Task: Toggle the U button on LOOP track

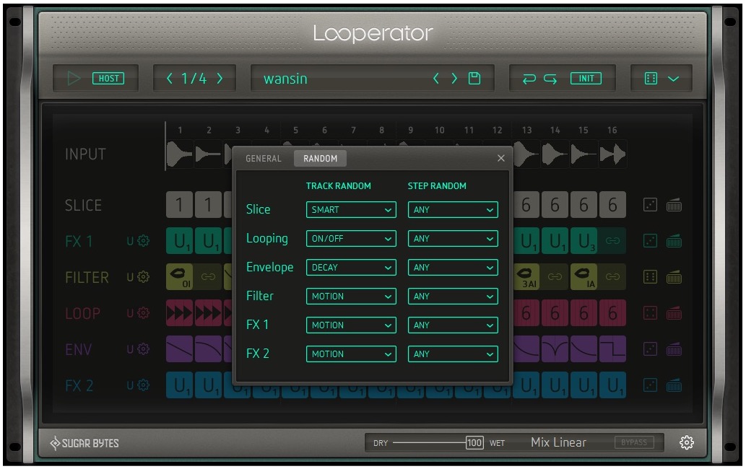Action: click(130, 314)
